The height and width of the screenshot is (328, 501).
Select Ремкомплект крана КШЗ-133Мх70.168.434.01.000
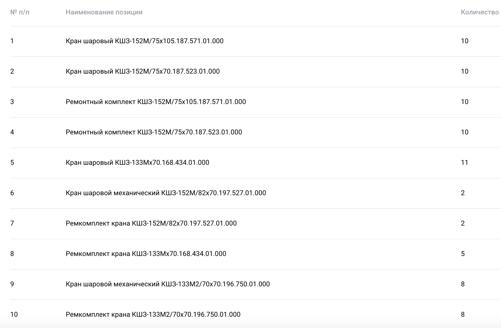pyautogui.click(x=146, y=254)
